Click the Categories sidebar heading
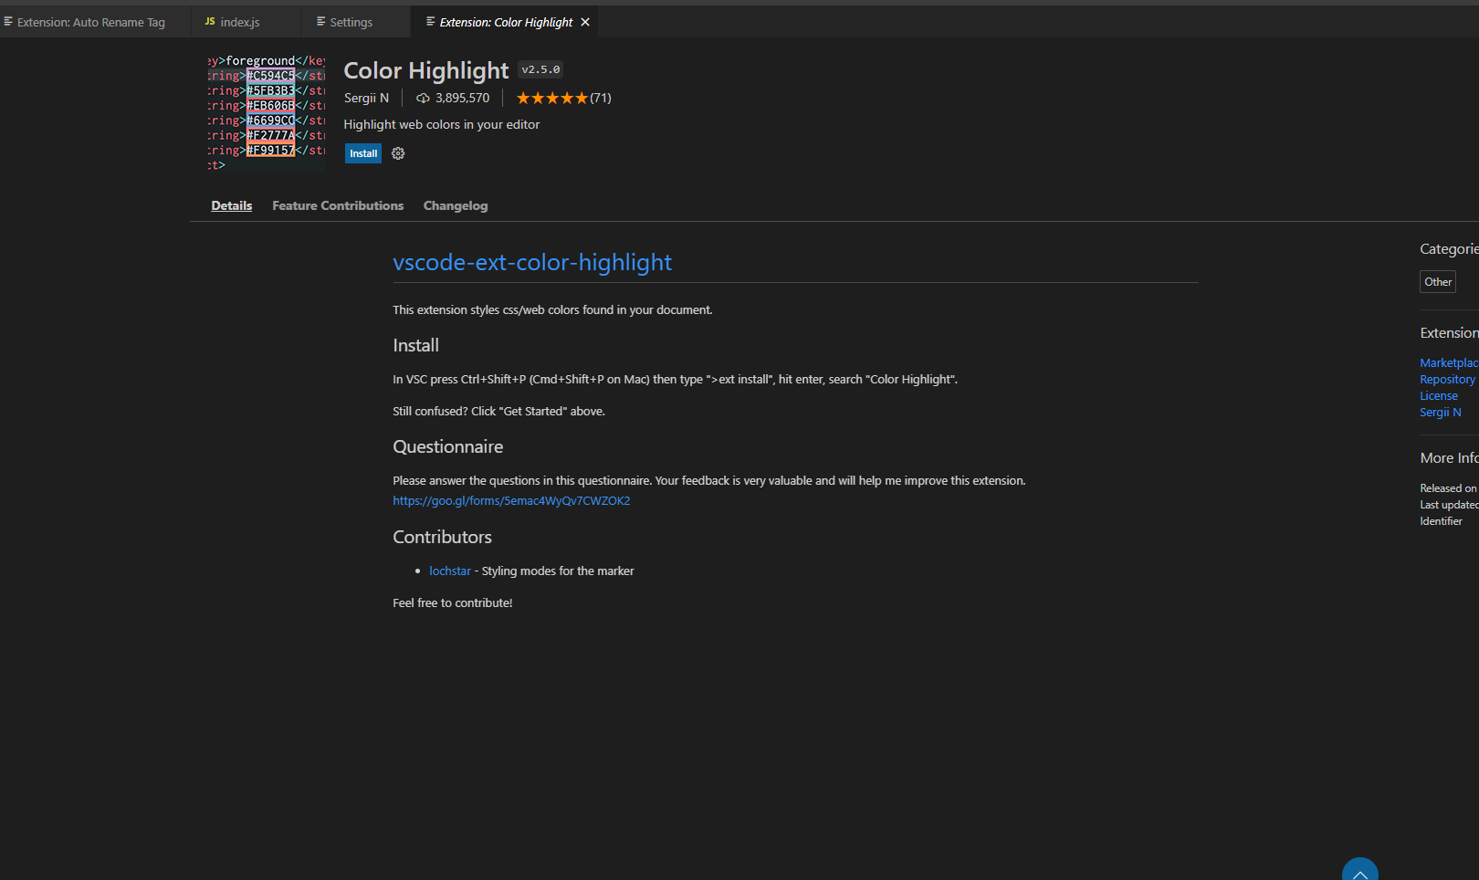 pyautogui.click(x=1449, y=248)
